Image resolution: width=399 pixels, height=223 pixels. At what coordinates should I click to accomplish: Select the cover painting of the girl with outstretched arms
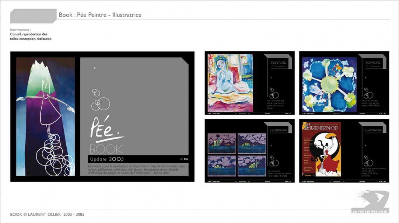pyautogui.click(x=46, y=116)
